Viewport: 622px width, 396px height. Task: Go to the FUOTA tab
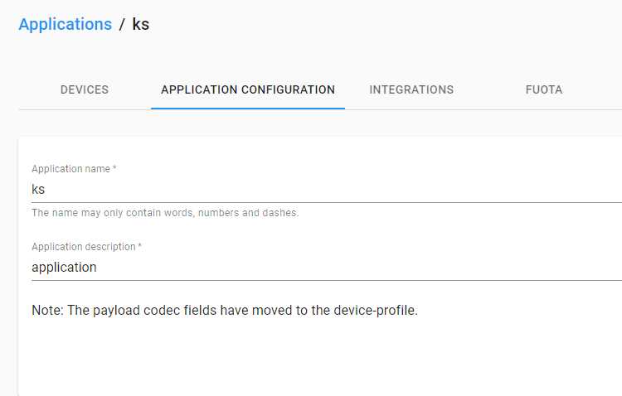click(544, 89)
